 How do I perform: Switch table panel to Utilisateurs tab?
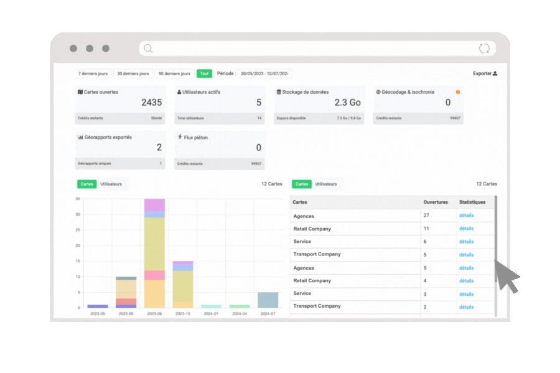tap(326, 184)
